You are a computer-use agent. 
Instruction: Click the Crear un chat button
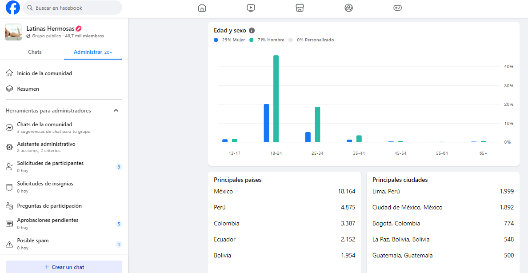tap(64, 267)
